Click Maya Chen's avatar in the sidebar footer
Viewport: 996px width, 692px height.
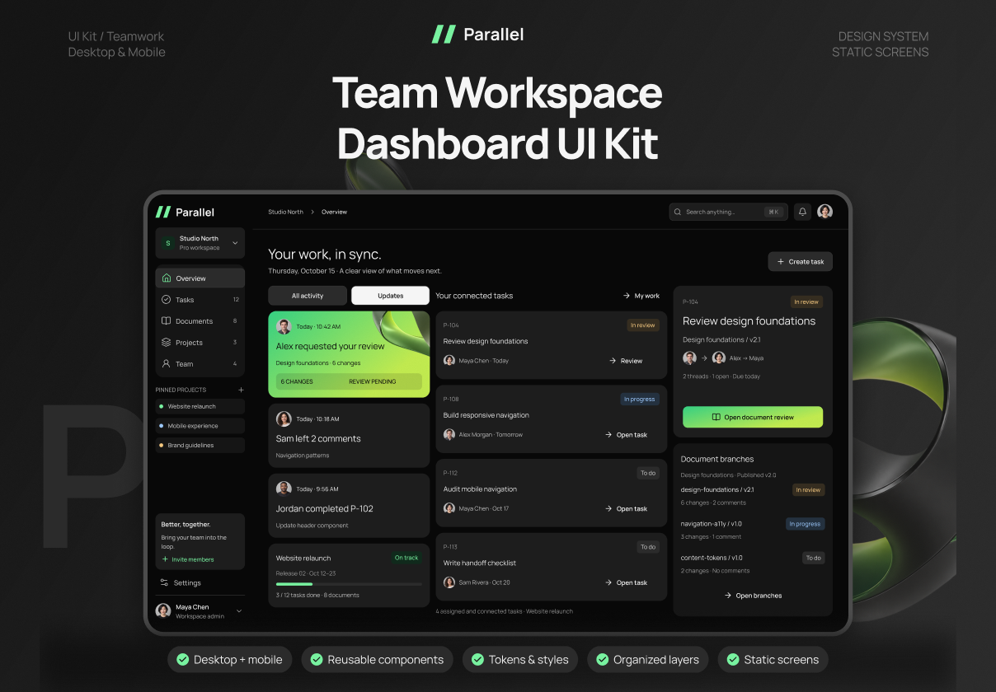[163, 610]
